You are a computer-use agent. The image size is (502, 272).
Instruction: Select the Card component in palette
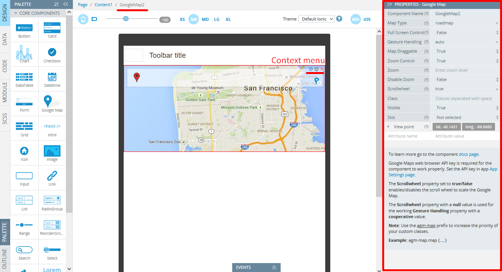coord(52,30)
